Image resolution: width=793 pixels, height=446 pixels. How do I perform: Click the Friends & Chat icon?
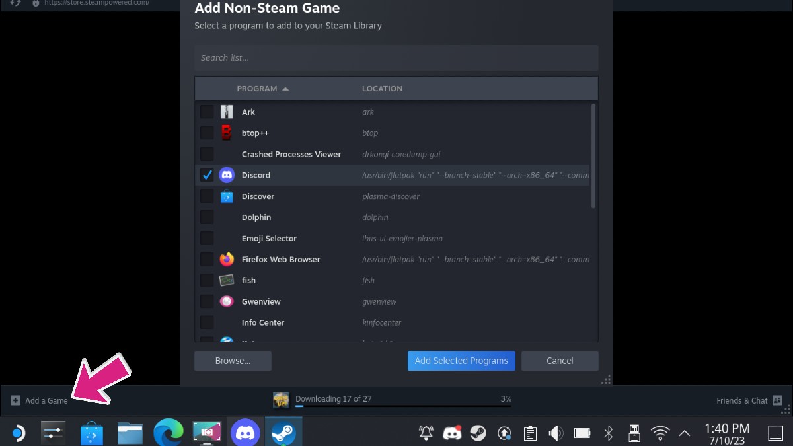click(777, 400)
